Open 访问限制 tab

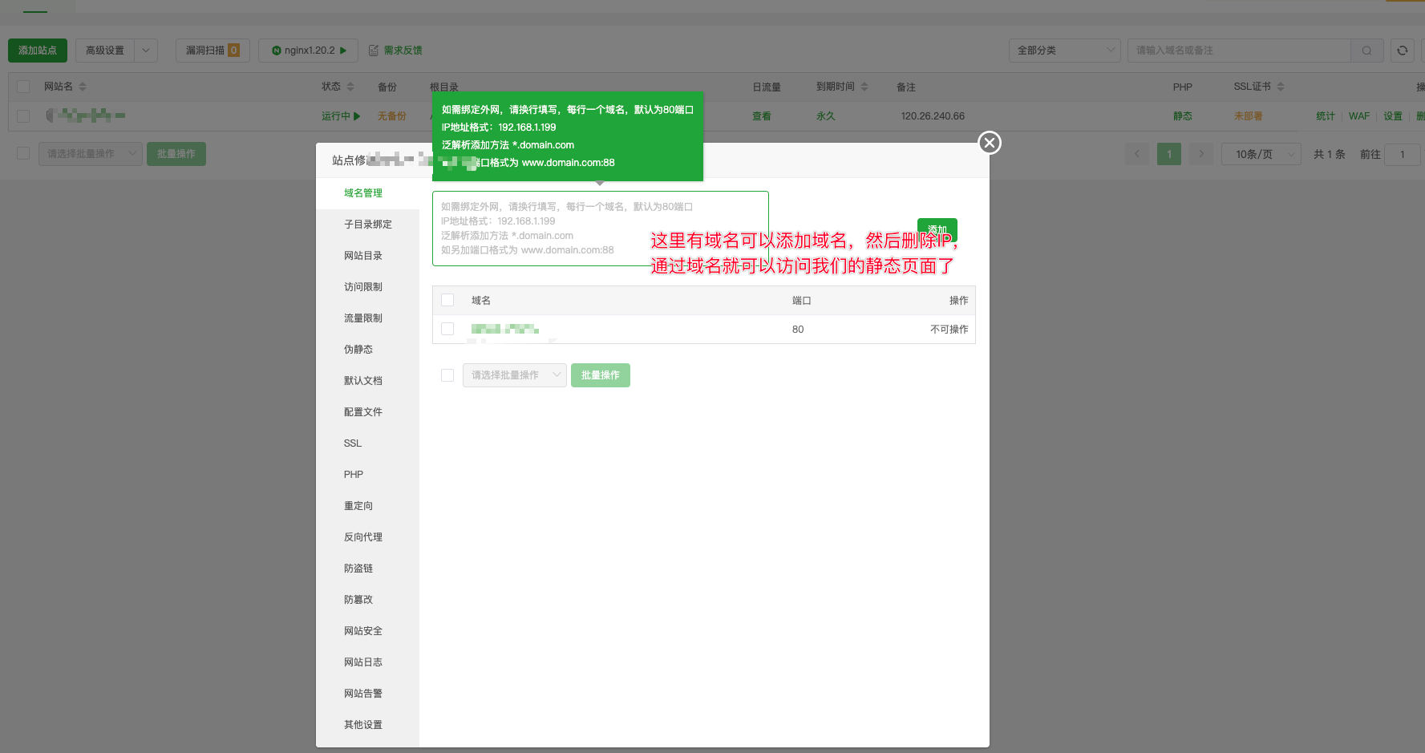367,287
